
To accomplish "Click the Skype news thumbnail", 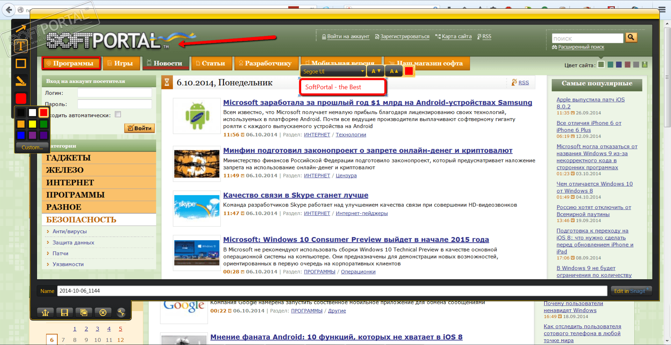I will (x=197, y=208).
